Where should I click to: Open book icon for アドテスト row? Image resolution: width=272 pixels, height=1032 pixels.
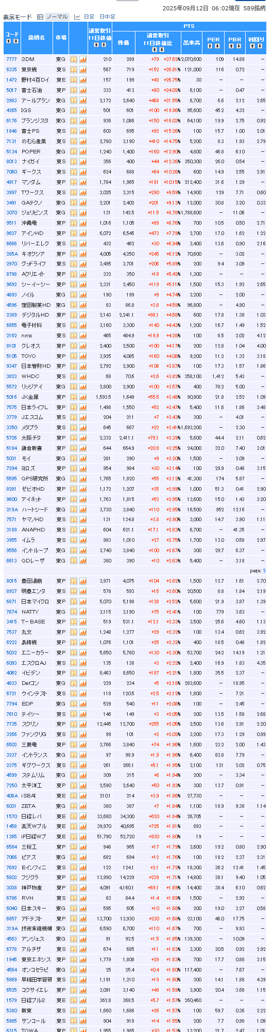point(74,918)
